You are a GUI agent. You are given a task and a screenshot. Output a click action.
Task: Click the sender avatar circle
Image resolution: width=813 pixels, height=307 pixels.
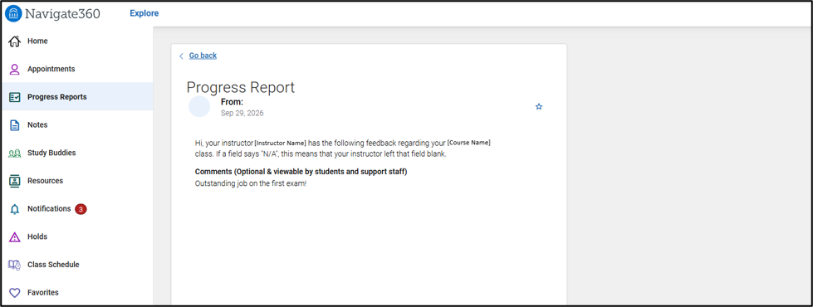pyautogui.click(x=199, y=107)
